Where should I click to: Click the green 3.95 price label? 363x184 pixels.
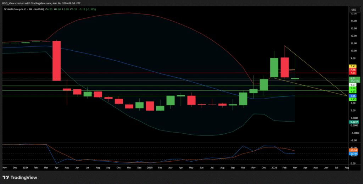click(x=353, y=99)
